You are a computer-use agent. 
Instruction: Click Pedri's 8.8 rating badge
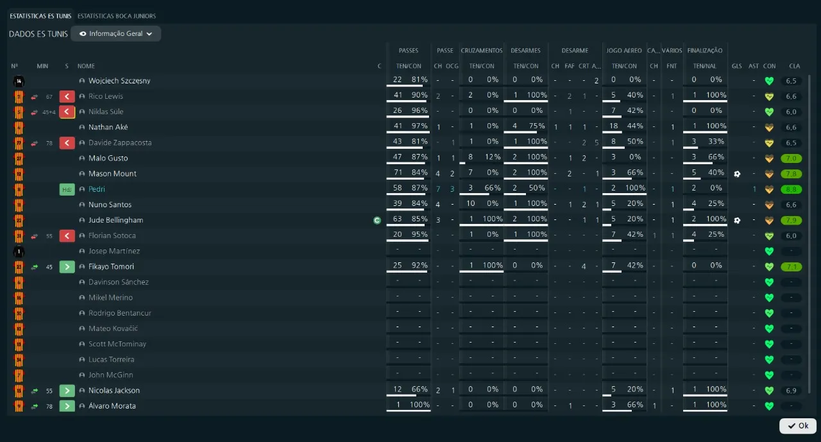click(x=791, y=189)
